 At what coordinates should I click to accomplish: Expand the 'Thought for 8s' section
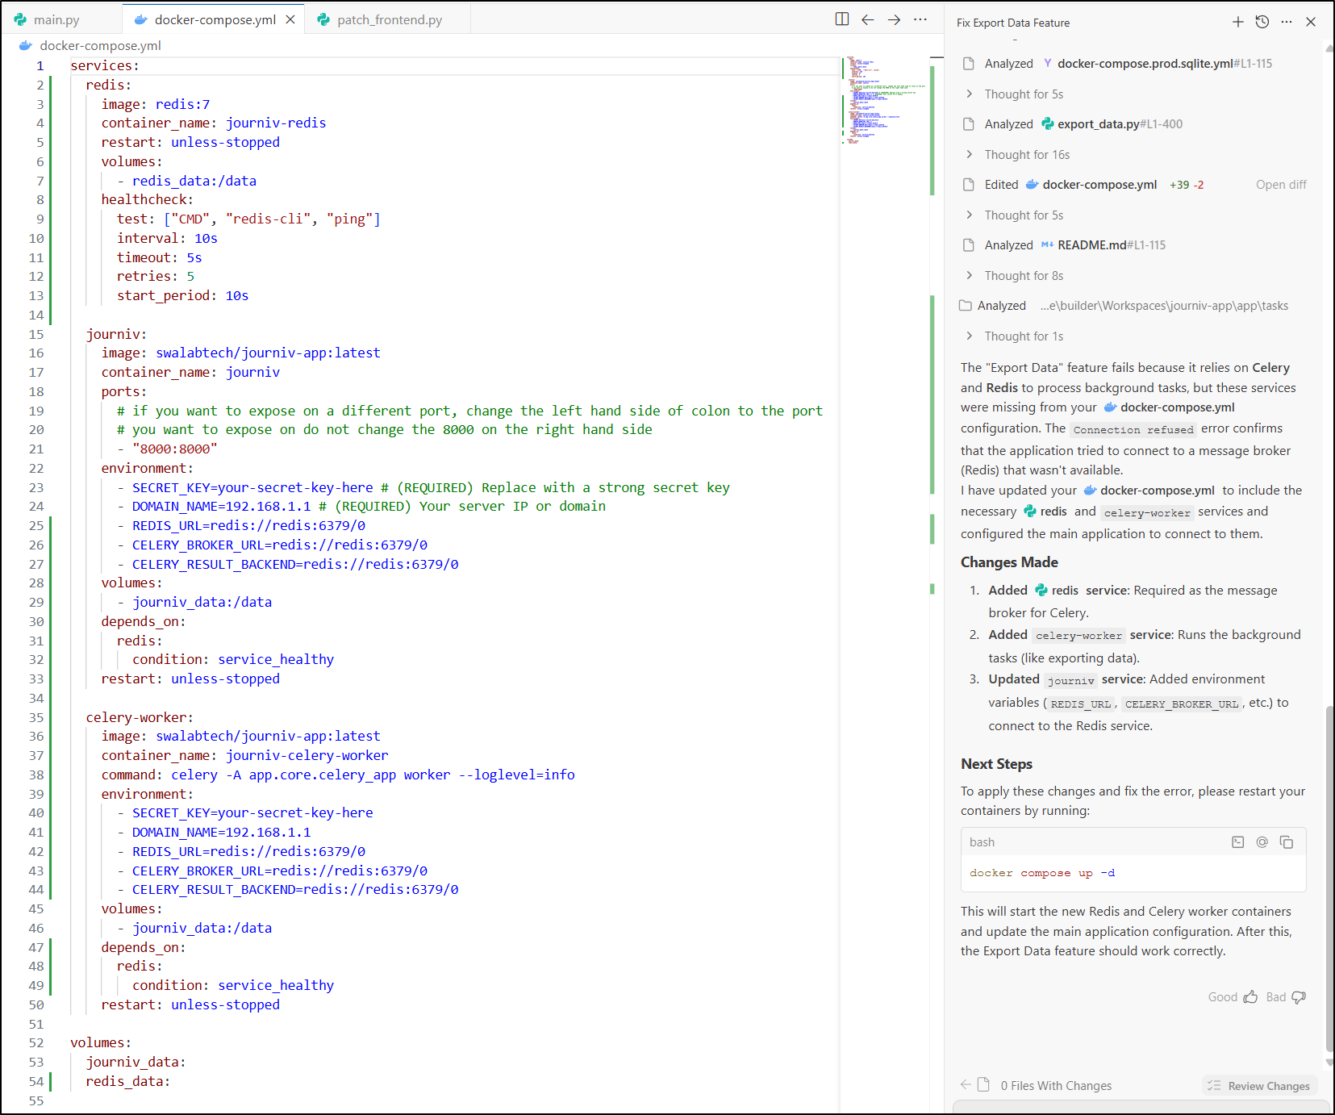pos(1023,276)
